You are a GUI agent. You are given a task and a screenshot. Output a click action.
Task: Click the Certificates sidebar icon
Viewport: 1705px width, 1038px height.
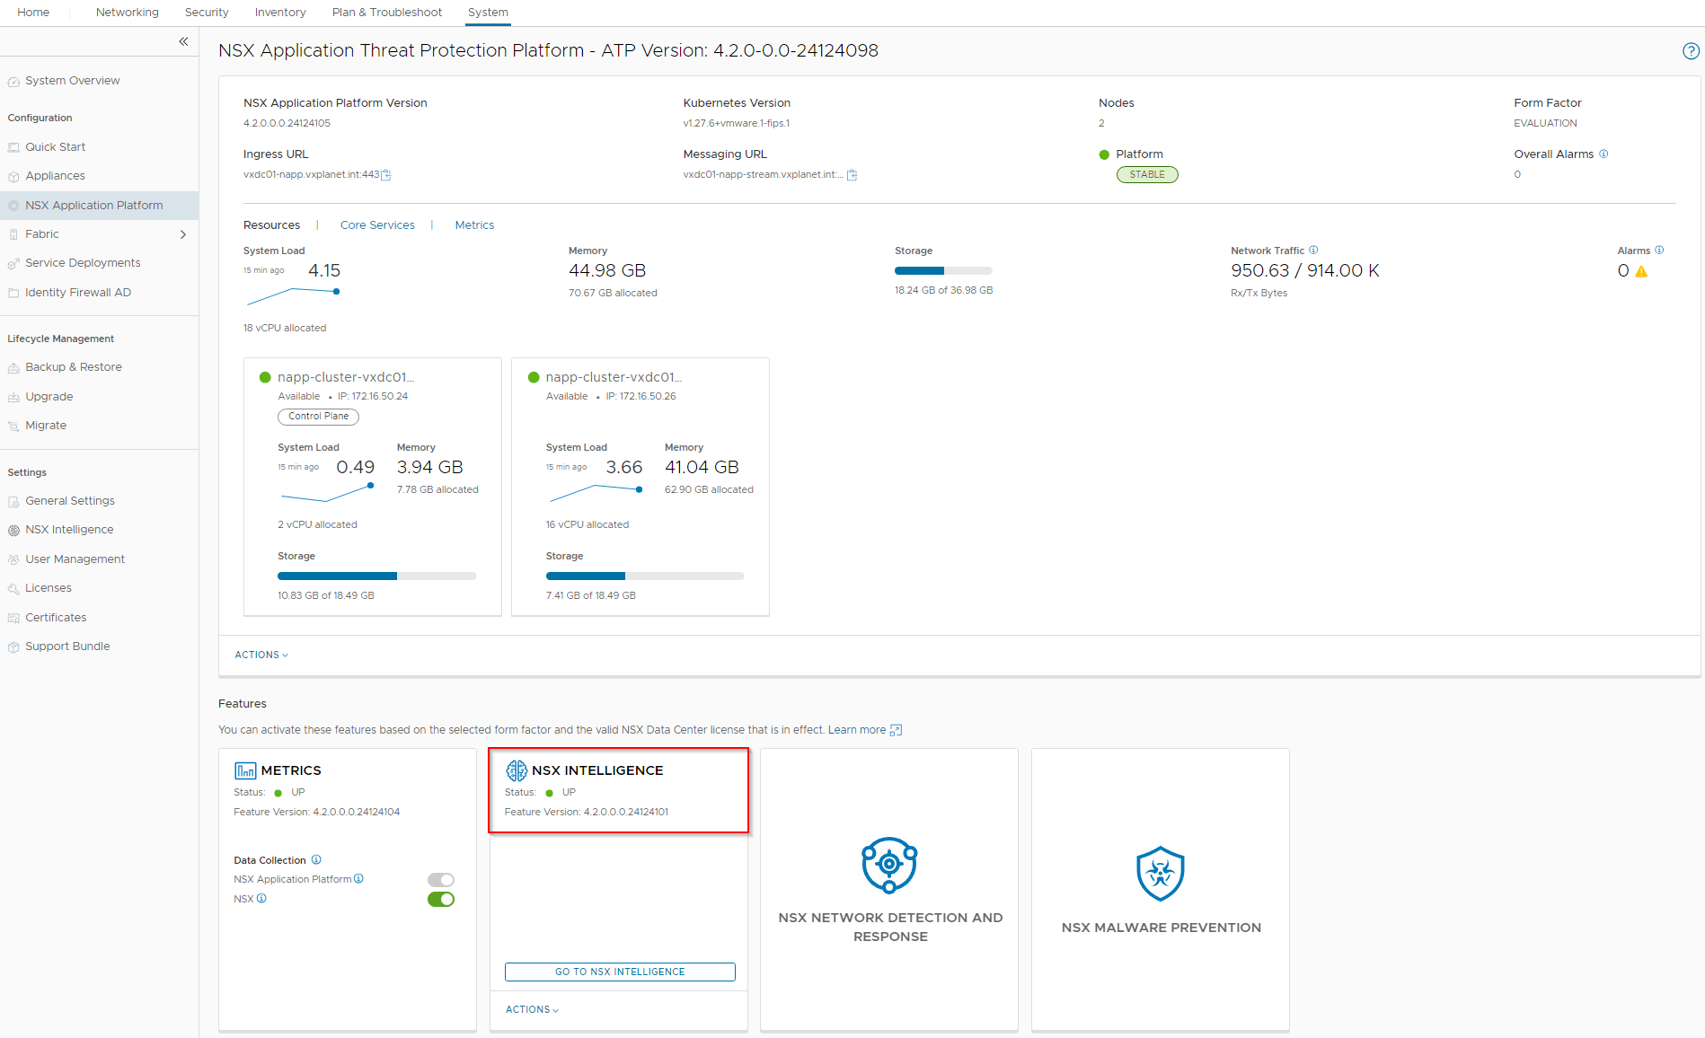pos(13,619)
